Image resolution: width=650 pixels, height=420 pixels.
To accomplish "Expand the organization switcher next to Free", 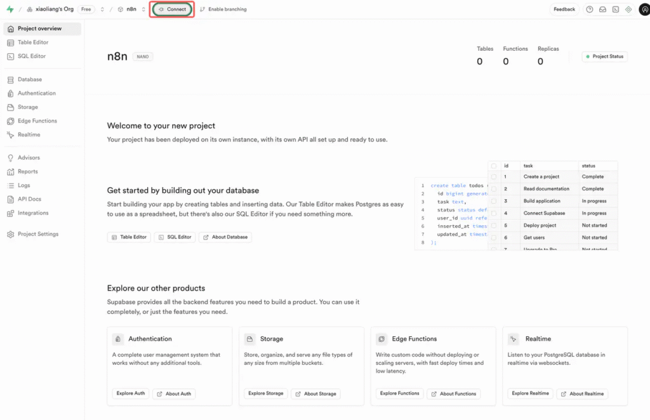I will 102,10.
